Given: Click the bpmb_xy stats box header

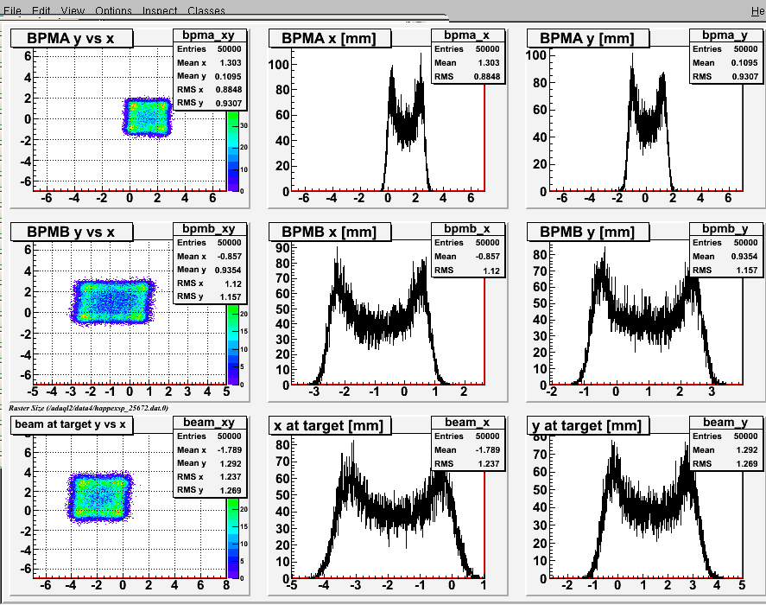Looking at the screenshot, I should (x=209, y=229).
